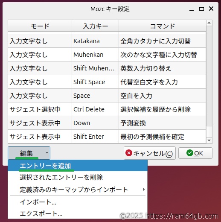The height and width of the screenshot is (222, 221).
Task: Sort by the 入力キー column header
Action: 96,26
